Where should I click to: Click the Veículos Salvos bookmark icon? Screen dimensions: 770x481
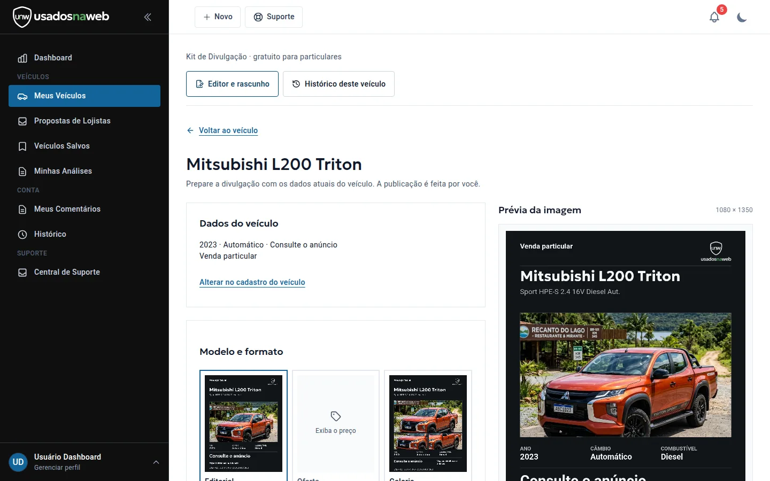[22, 146]
